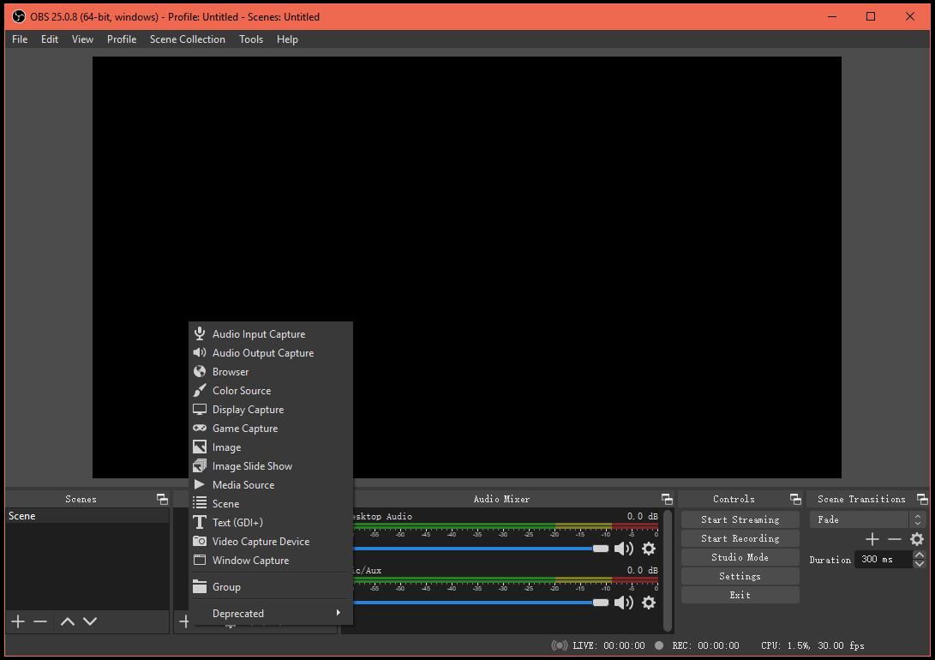The image size is (935, 660).
Task: Select the Scene item in Scenes list
Action: pyautogui.click(x=87, y=516)
